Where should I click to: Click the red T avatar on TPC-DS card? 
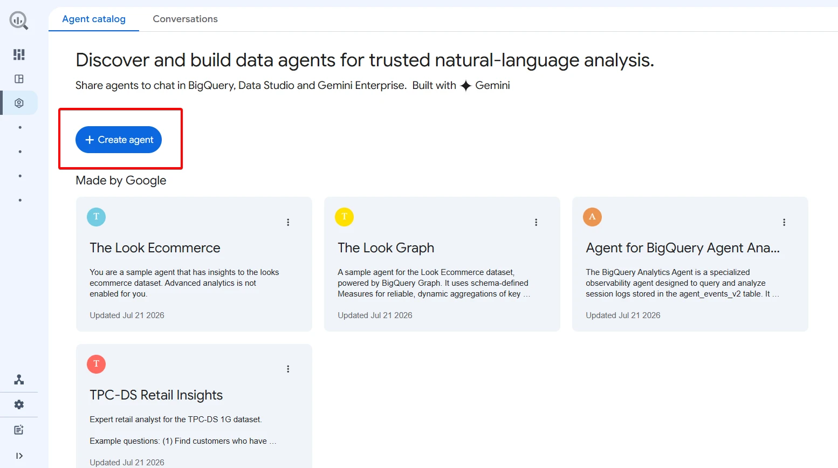coord(96,364)
